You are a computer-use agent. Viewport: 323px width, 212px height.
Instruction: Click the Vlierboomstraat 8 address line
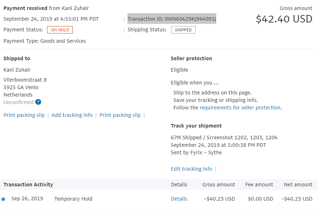[25, 80]
